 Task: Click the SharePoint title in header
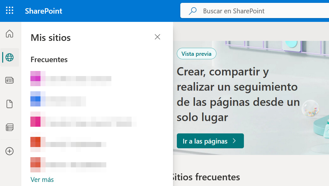pyautogui.click(x=44, y=11)
